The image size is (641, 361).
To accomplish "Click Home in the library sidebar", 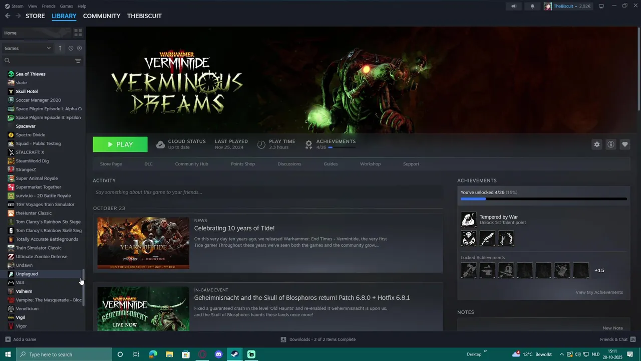I will point(36,33).
